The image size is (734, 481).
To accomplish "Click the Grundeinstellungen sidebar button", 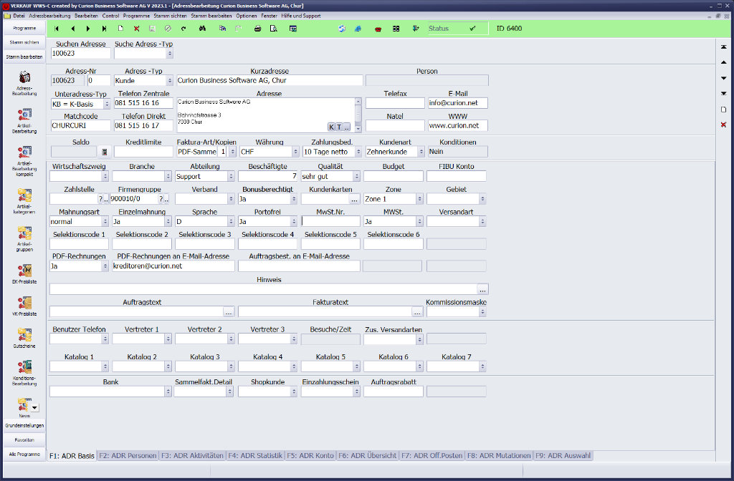I will point(24,425).
